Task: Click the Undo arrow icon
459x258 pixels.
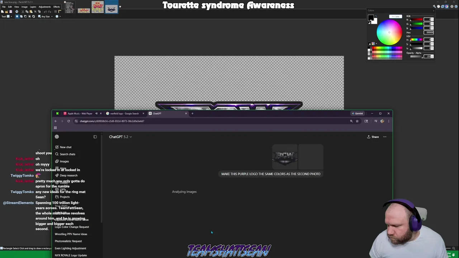Action: click(45, 11)
